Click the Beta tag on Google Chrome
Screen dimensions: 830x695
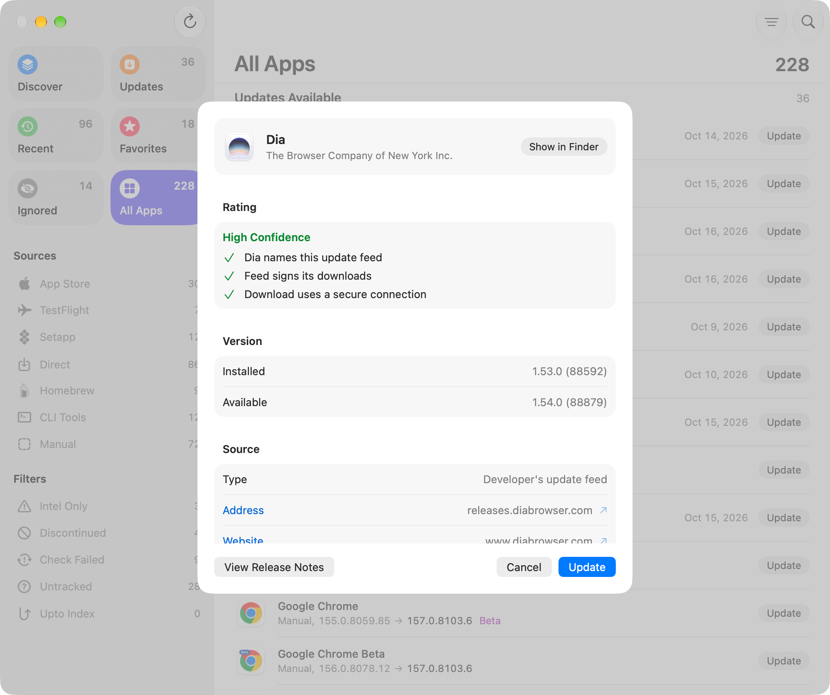[x=490, y=621]
